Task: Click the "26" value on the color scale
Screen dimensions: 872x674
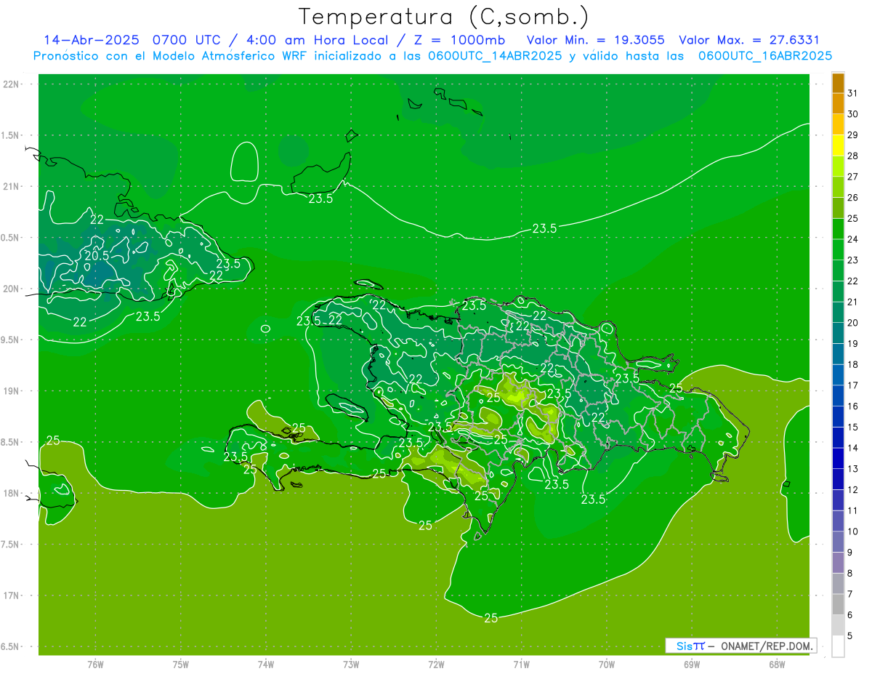Action: coord(853,197)
